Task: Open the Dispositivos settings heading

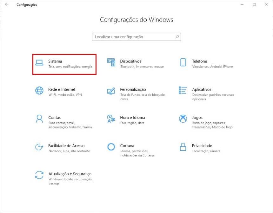Action: (x=130, y=61)
